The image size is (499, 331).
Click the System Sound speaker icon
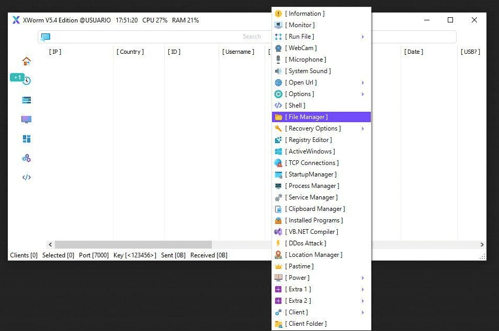(278, 71)
